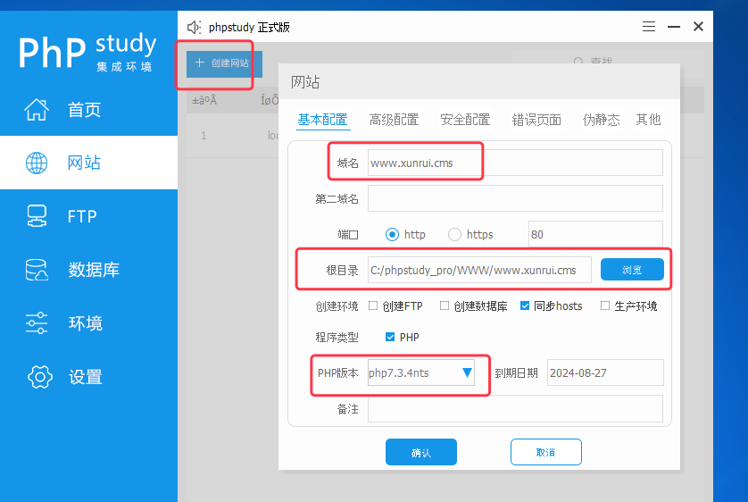
Task: Click the 到期日期 field 2024-08-27
Action: tap(605, 372)
